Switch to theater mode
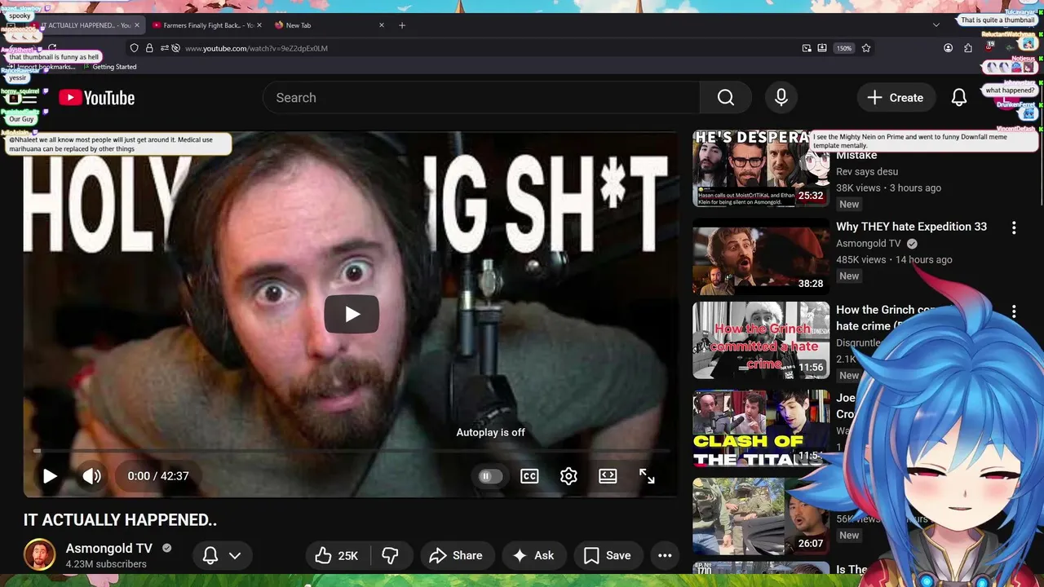 point(608,476)
